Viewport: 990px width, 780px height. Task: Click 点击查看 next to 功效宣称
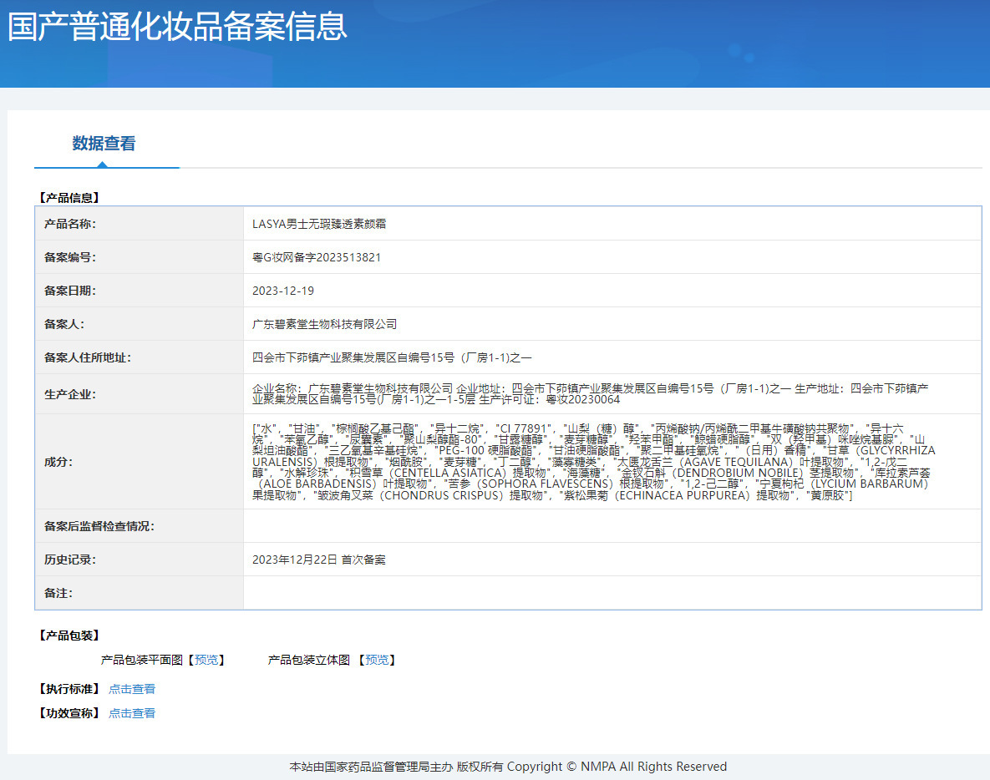click(x=132, y=713)
